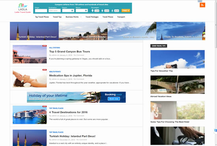Open Abroad Vacation Ideas link
Viewport: 217px width, 146px height.
pyautogui.click(x=161, y=96)
